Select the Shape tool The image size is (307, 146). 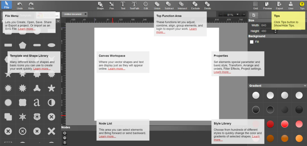[100, 6]
